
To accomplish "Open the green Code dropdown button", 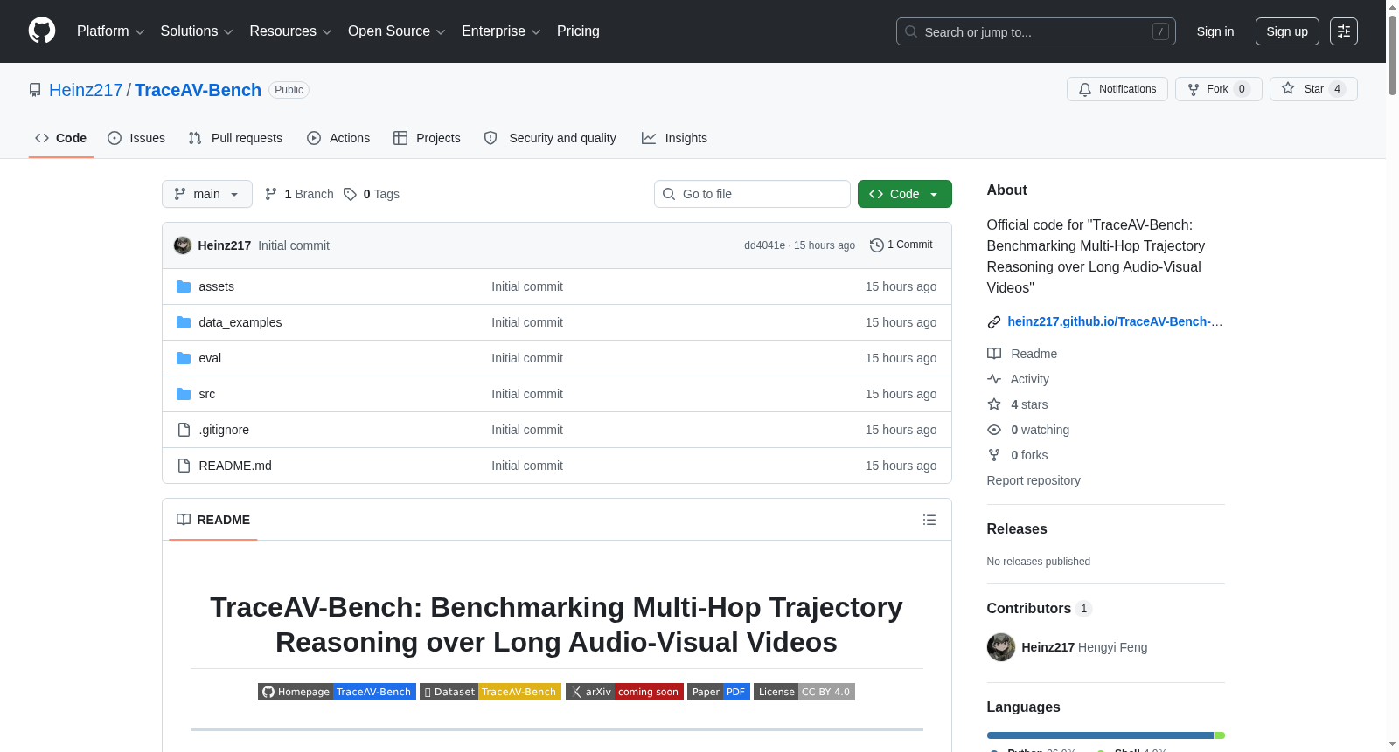I will point(905,194).
